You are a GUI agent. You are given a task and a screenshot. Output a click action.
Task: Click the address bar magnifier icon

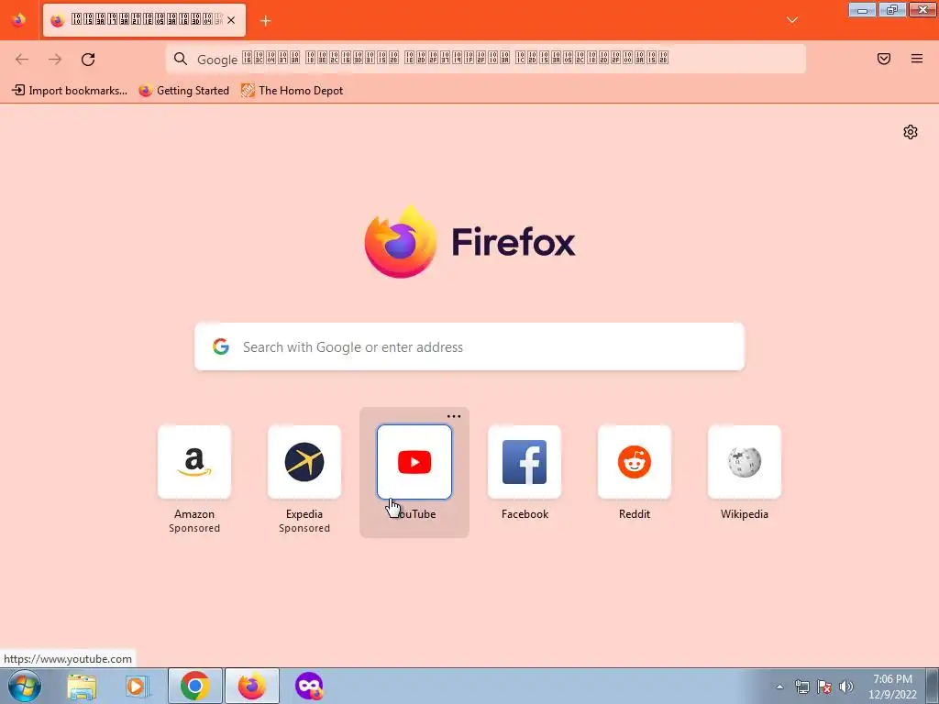click(x=181, y=59)
